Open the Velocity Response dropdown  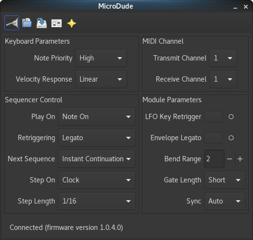pos(101,79)
